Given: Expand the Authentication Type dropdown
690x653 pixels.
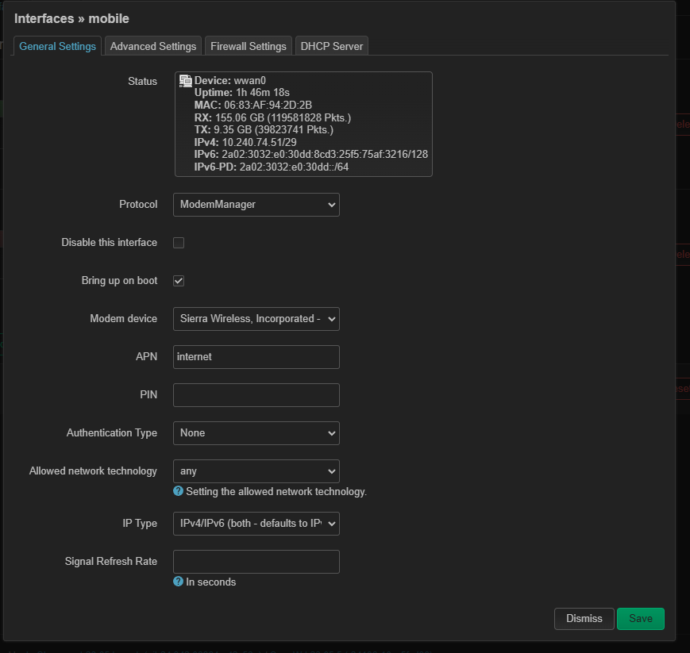Looking at the screenshot, I should click(256, 433).
